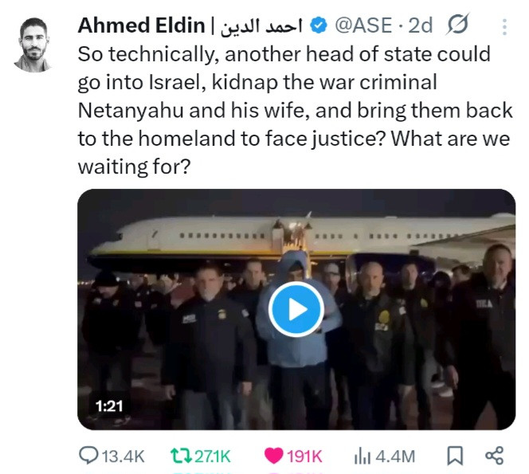
Task: Open the three-dot more options menu
Action: point(504,27)
